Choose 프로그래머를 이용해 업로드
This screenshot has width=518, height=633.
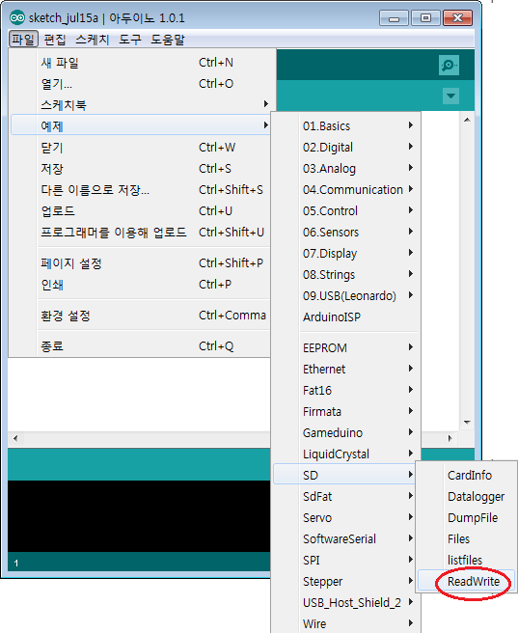(x=140, y=233)
